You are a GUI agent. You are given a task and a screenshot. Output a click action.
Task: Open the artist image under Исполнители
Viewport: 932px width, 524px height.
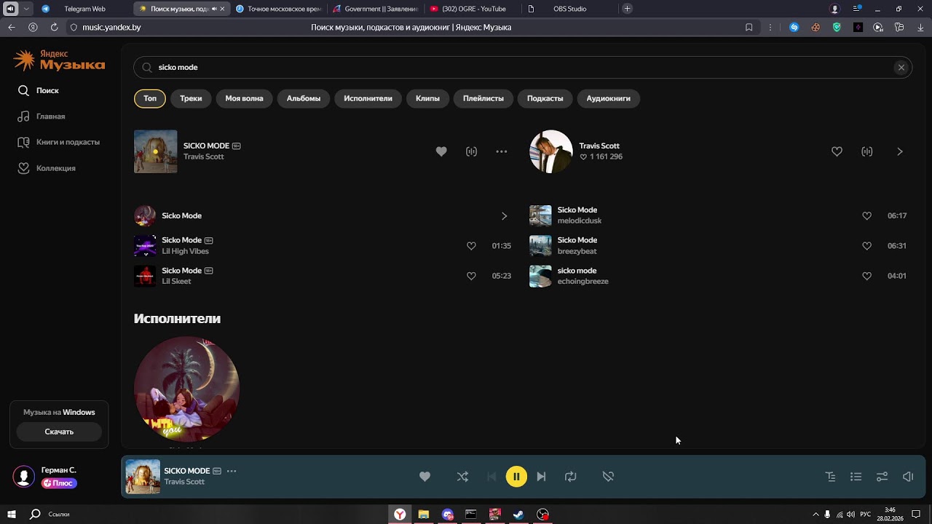[187, 389]
